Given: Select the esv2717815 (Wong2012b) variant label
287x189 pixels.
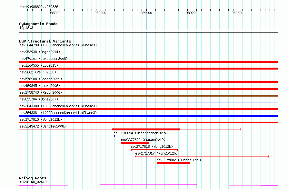Looking at the screenshot, I should tap(41, 119).
